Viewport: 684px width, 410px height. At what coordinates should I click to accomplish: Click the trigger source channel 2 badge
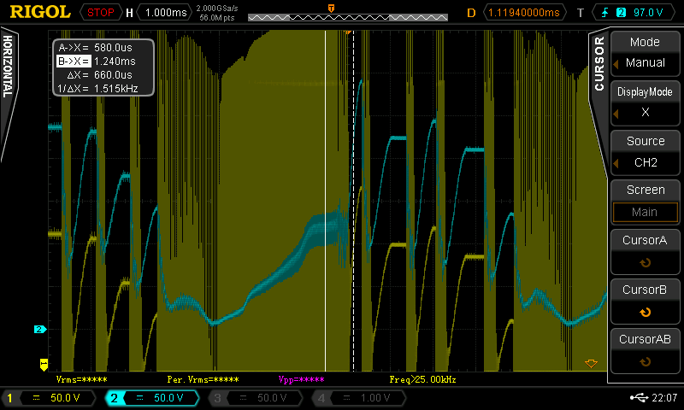coord(621,12)
